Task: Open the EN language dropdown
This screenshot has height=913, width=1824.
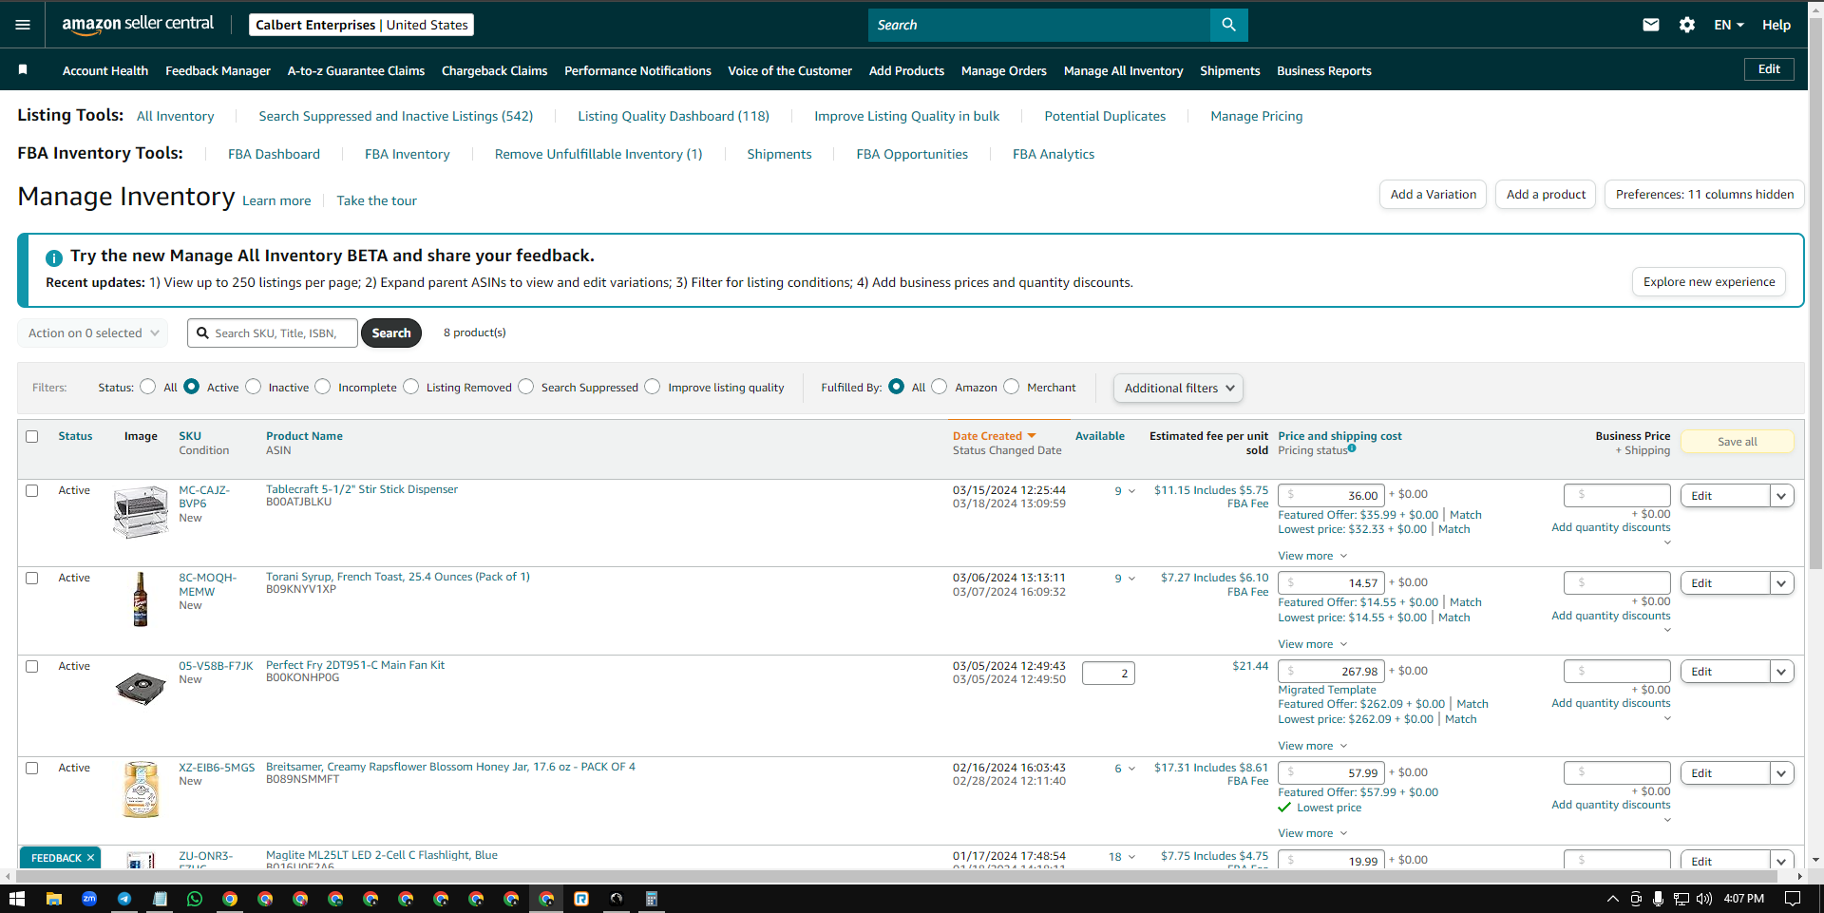Action: [1729, 25]
